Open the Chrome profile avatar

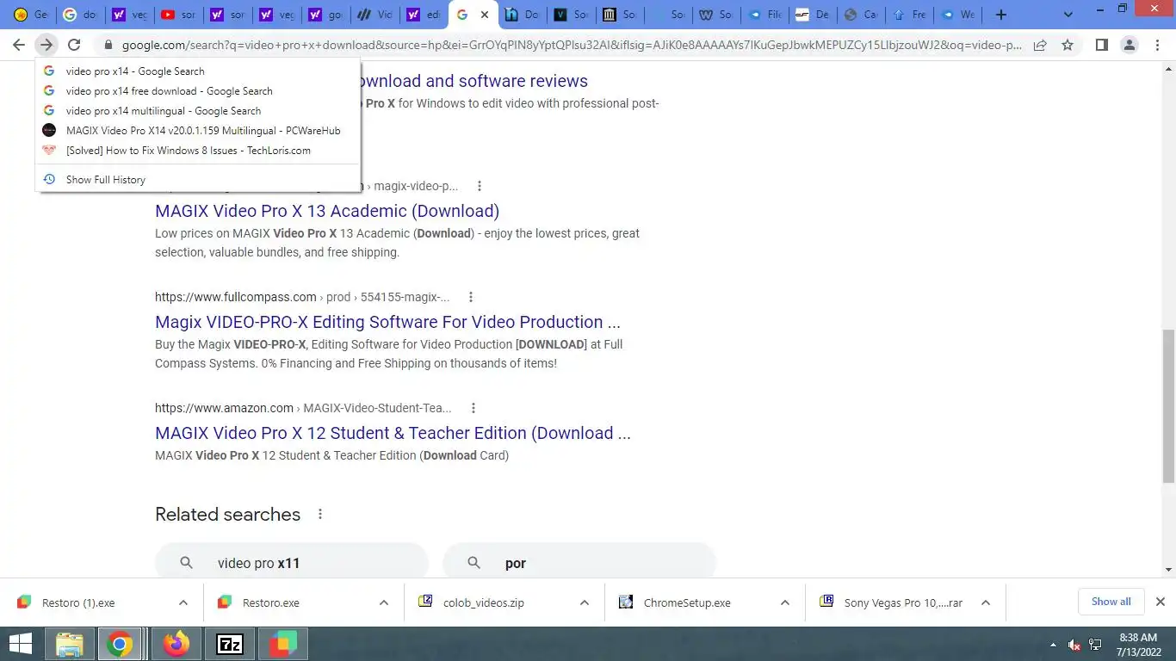(x=1130, y=45)
